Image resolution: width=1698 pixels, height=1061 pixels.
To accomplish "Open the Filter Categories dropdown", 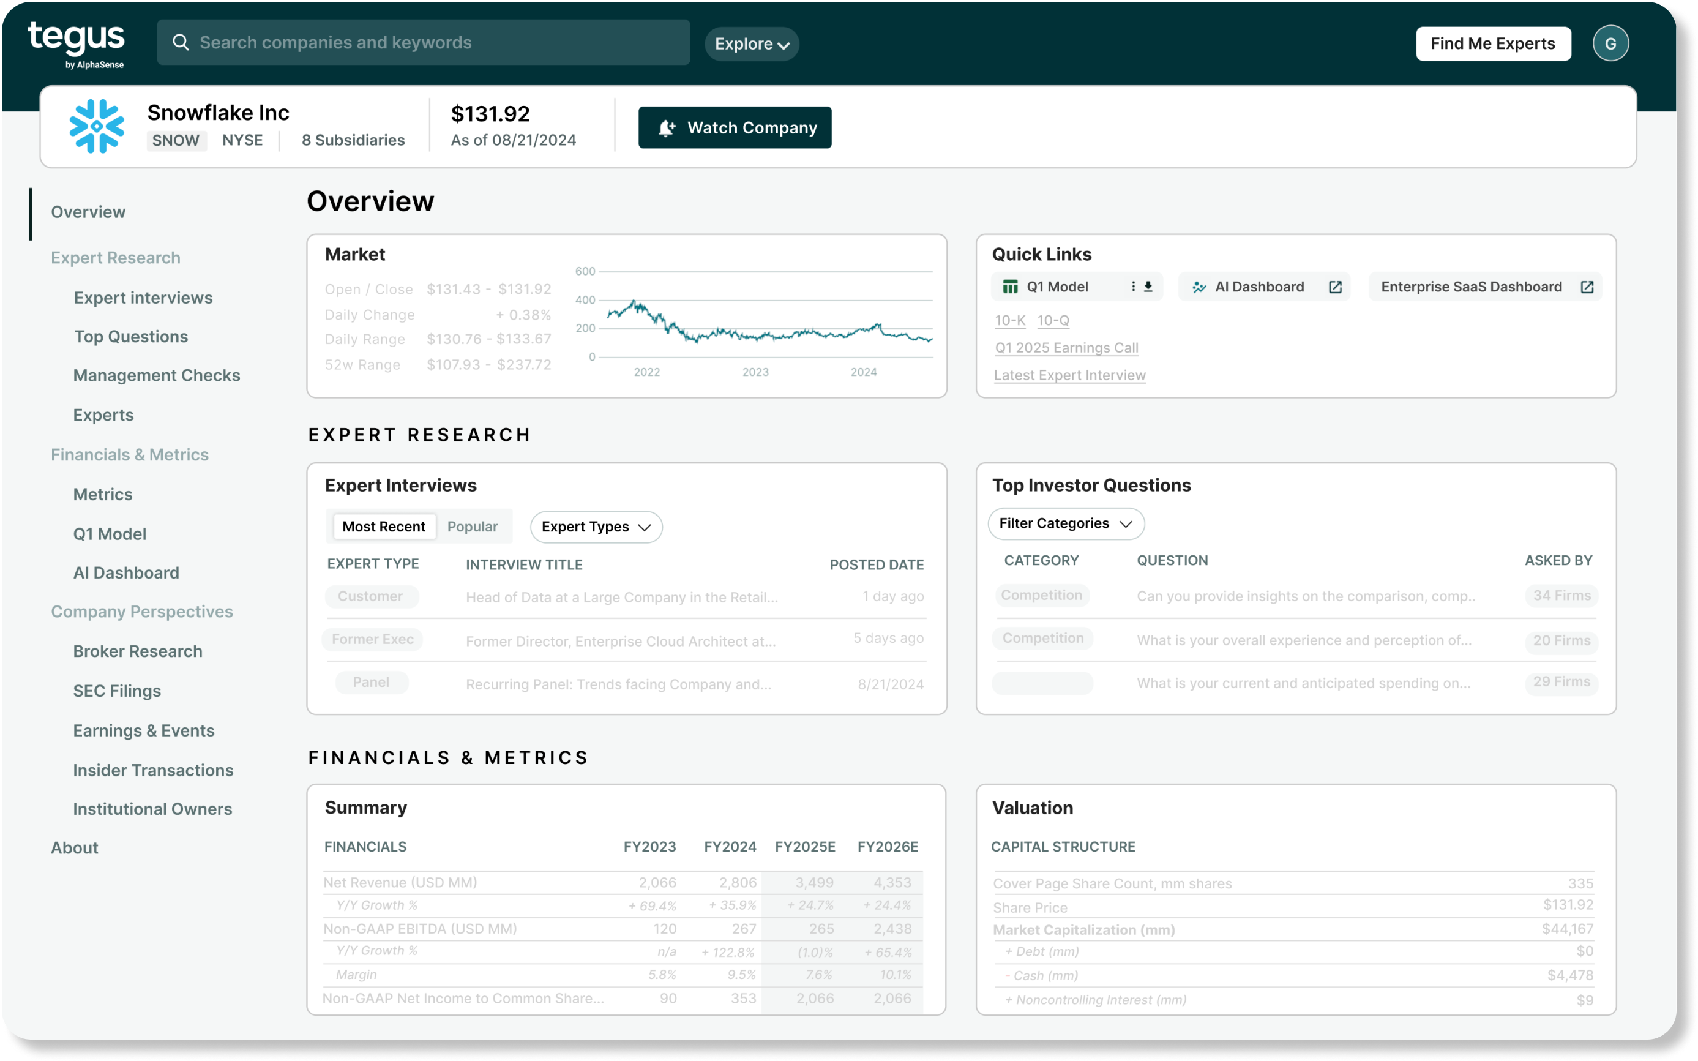I will (x=1065, y=523).
